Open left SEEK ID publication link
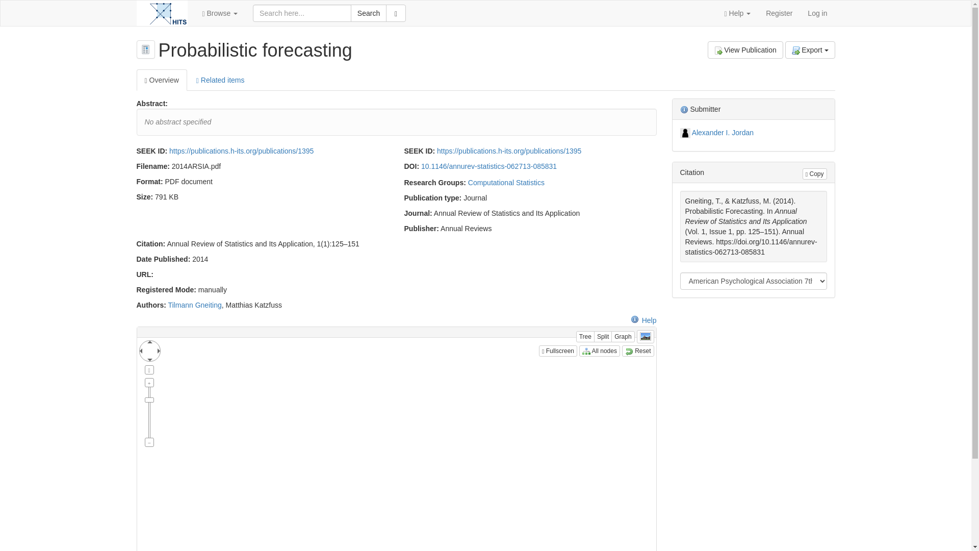 tap(241, 151)
